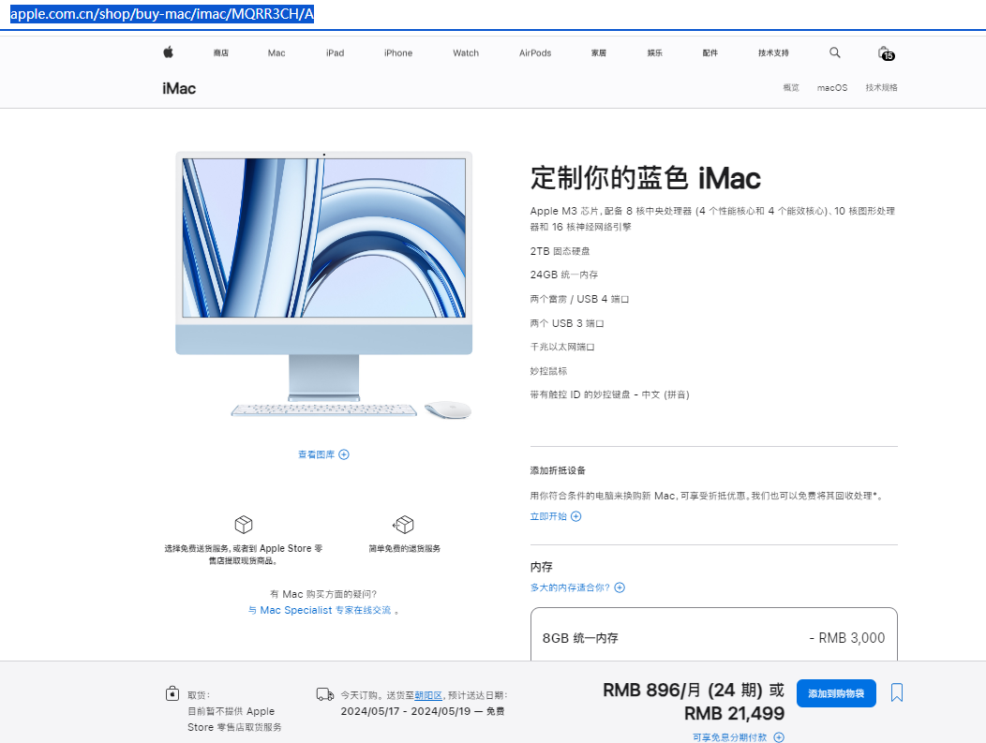
Task: Open the 技术支持 menu item
Action: tap(773, 52)
